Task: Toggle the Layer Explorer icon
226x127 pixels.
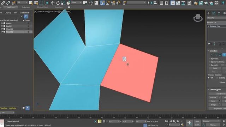Action: 167,3
